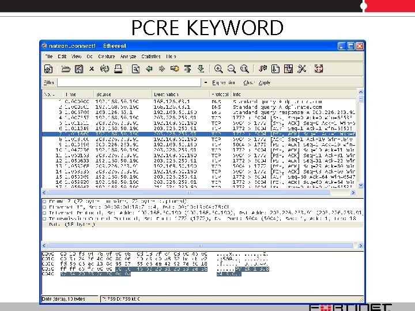Sort by the Info column header
Screen dimensions: 415x311
294,94
